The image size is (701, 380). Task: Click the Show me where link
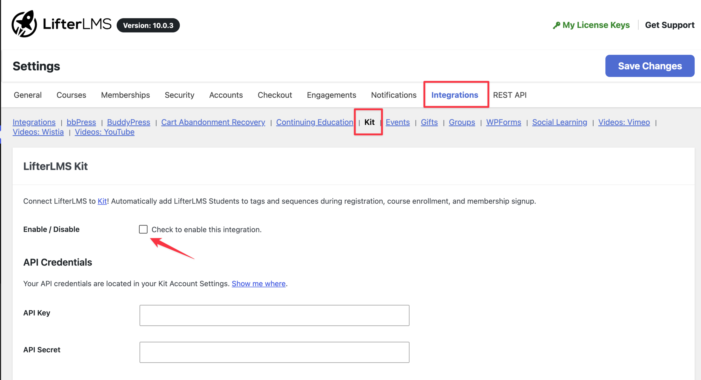258,284
